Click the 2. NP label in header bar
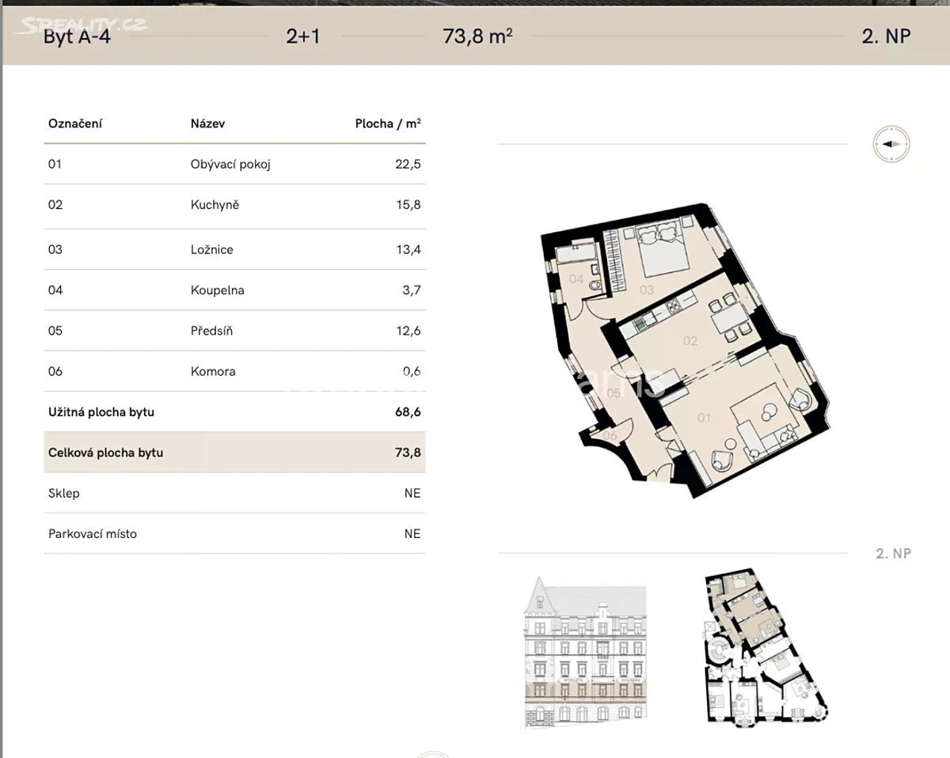The height and width of the screenshot is (758, 950). (886, 36)
